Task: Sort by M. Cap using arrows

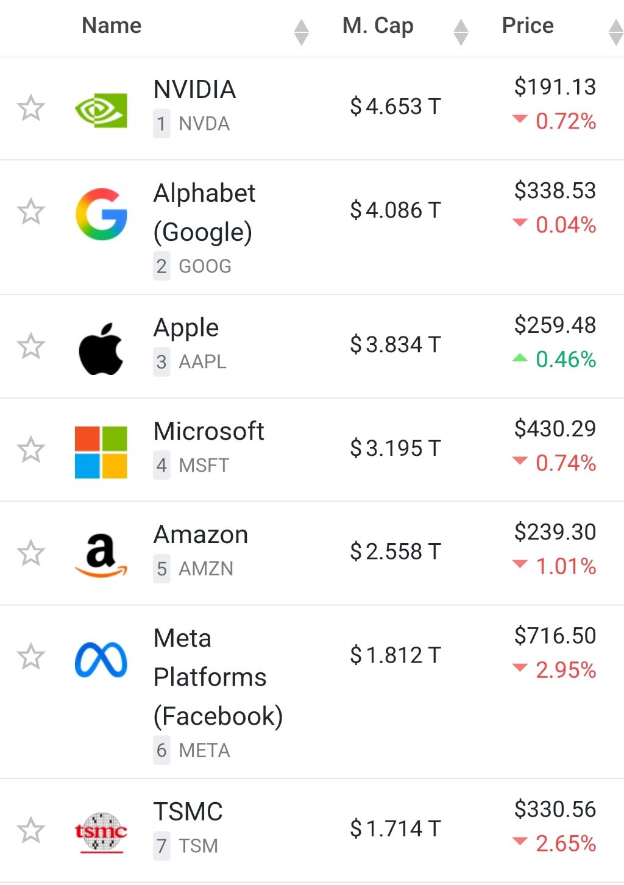Action: coord(461,32)
